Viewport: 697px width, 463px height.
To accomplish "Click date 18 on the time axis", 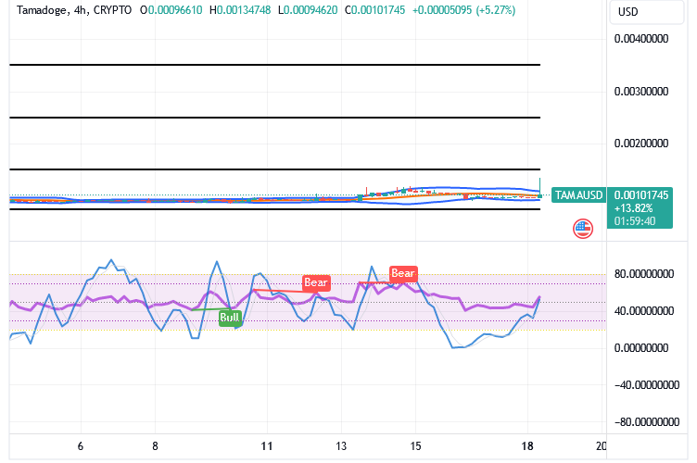I will pyautogui.click(x=527, y=446).
